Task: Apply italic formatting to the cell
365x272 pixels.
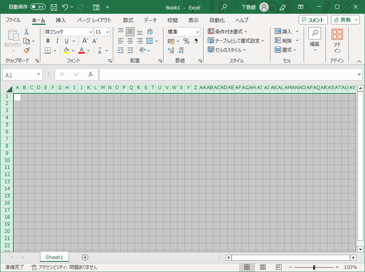Action: 57,41
